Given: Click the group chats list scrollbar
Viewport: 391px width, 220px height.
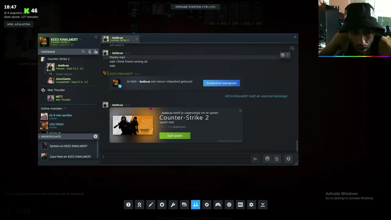Looking at the screenshot, I should click(x=98, y=150).
